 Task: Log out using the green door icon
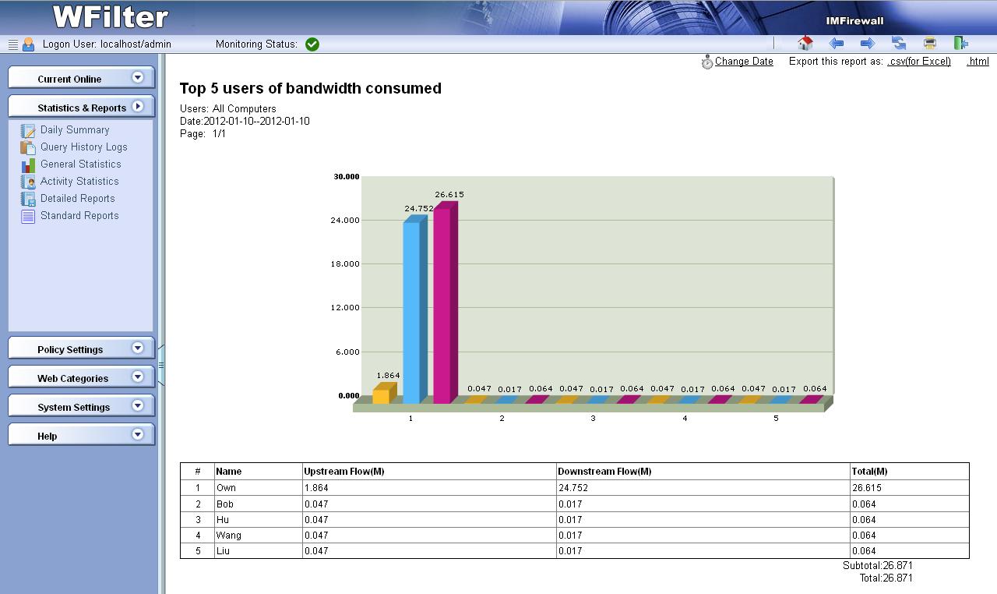(960, 44)
